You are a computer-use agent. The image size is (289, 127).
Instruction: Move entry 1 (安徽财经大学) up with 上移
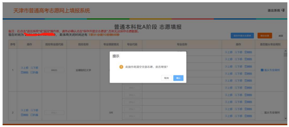point(25,68)
